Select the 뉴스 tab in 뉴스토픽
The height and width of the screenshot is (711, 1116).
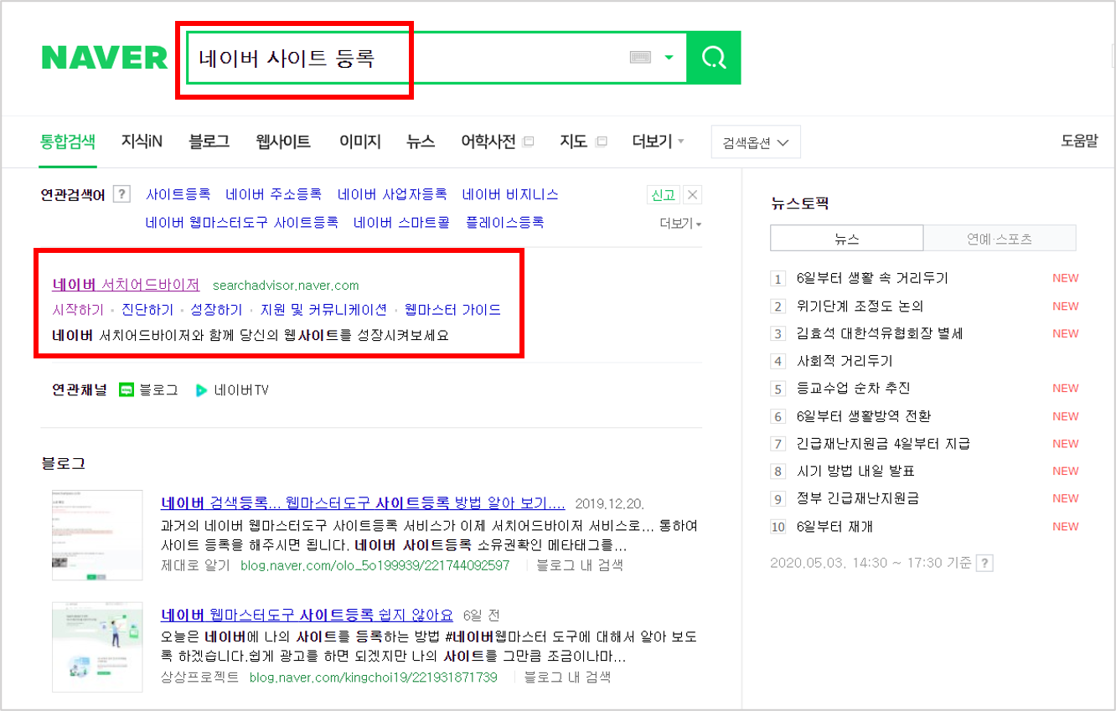(846, 239)
